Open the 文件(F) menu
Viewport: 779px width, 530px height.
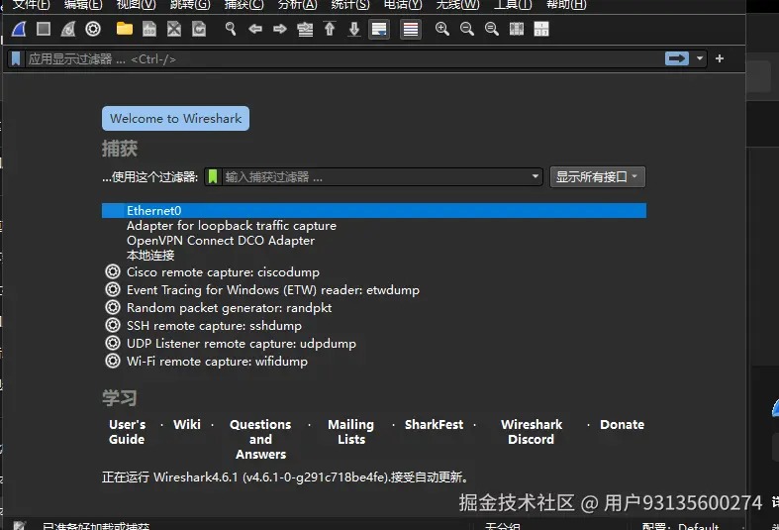point(32,5)
